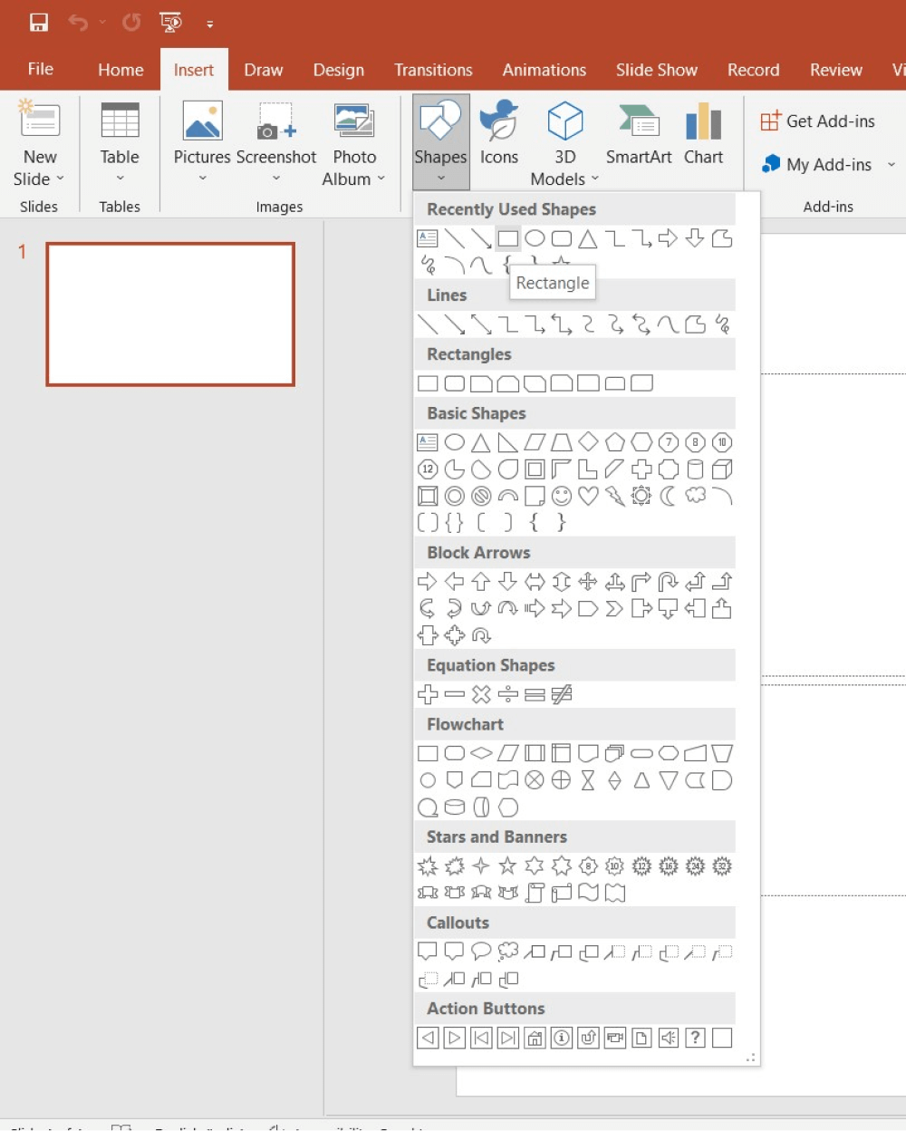Expand the My Add-ins dropdown

(891, 164)
